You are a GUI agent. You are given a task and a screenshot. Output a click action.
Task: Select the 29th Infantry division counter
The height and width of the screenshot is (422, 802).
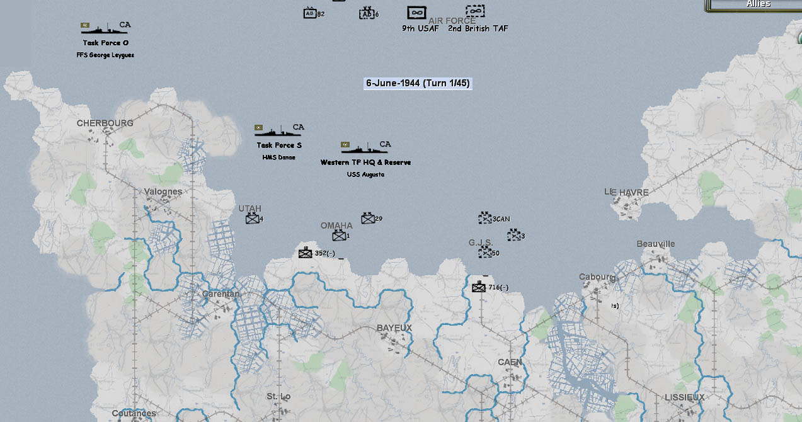tap(367, 219)
